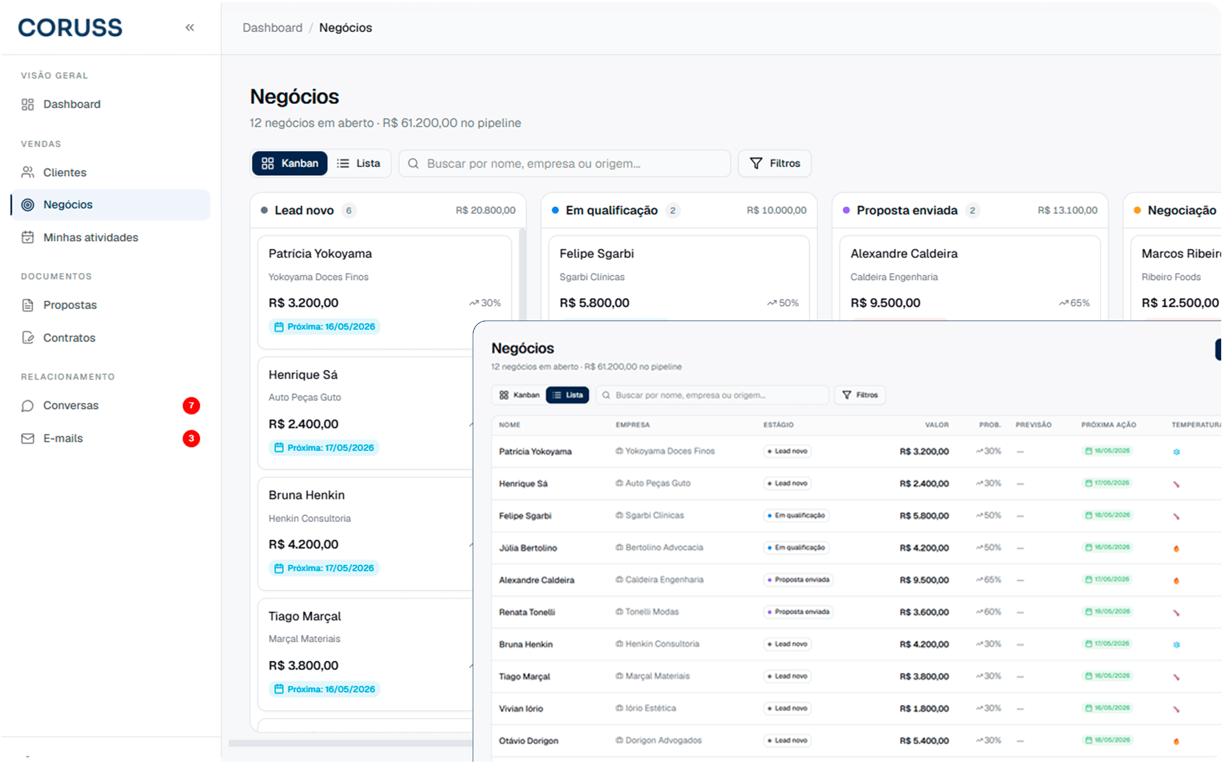
Task: Click the 'Negociação' column header
Action: point(1172,210)
